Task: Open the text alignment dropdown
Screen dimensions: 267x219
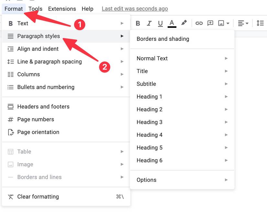Action: (243, 23)
